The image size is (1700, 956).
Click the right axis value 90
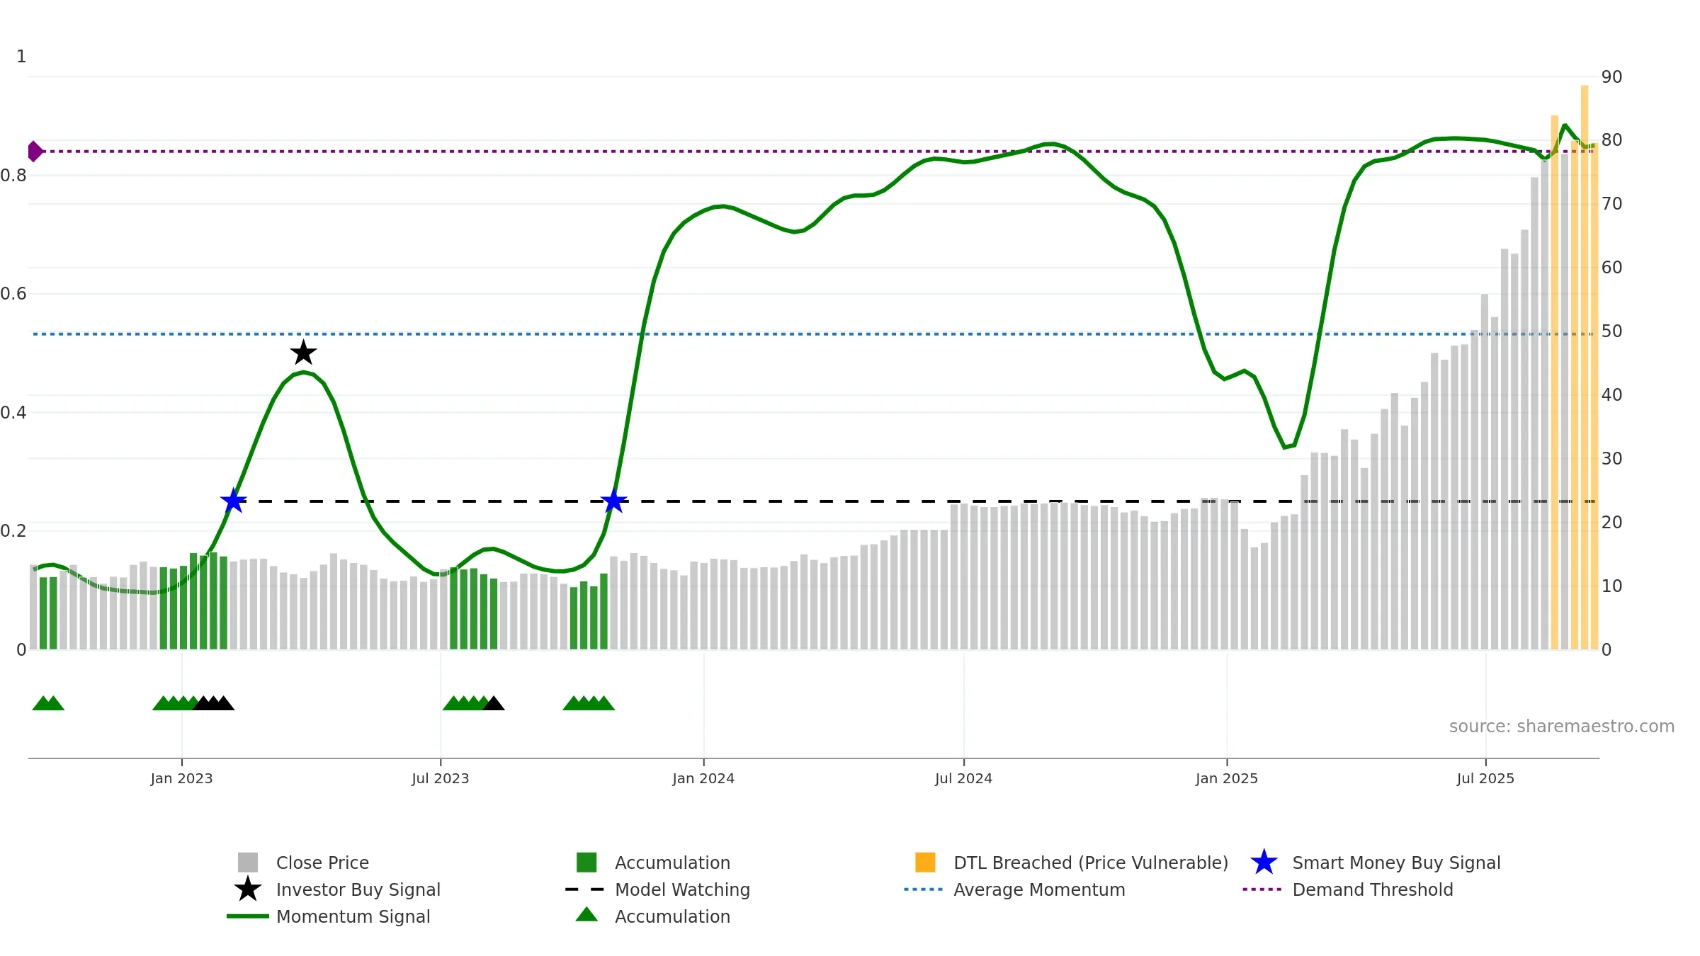1611,77
